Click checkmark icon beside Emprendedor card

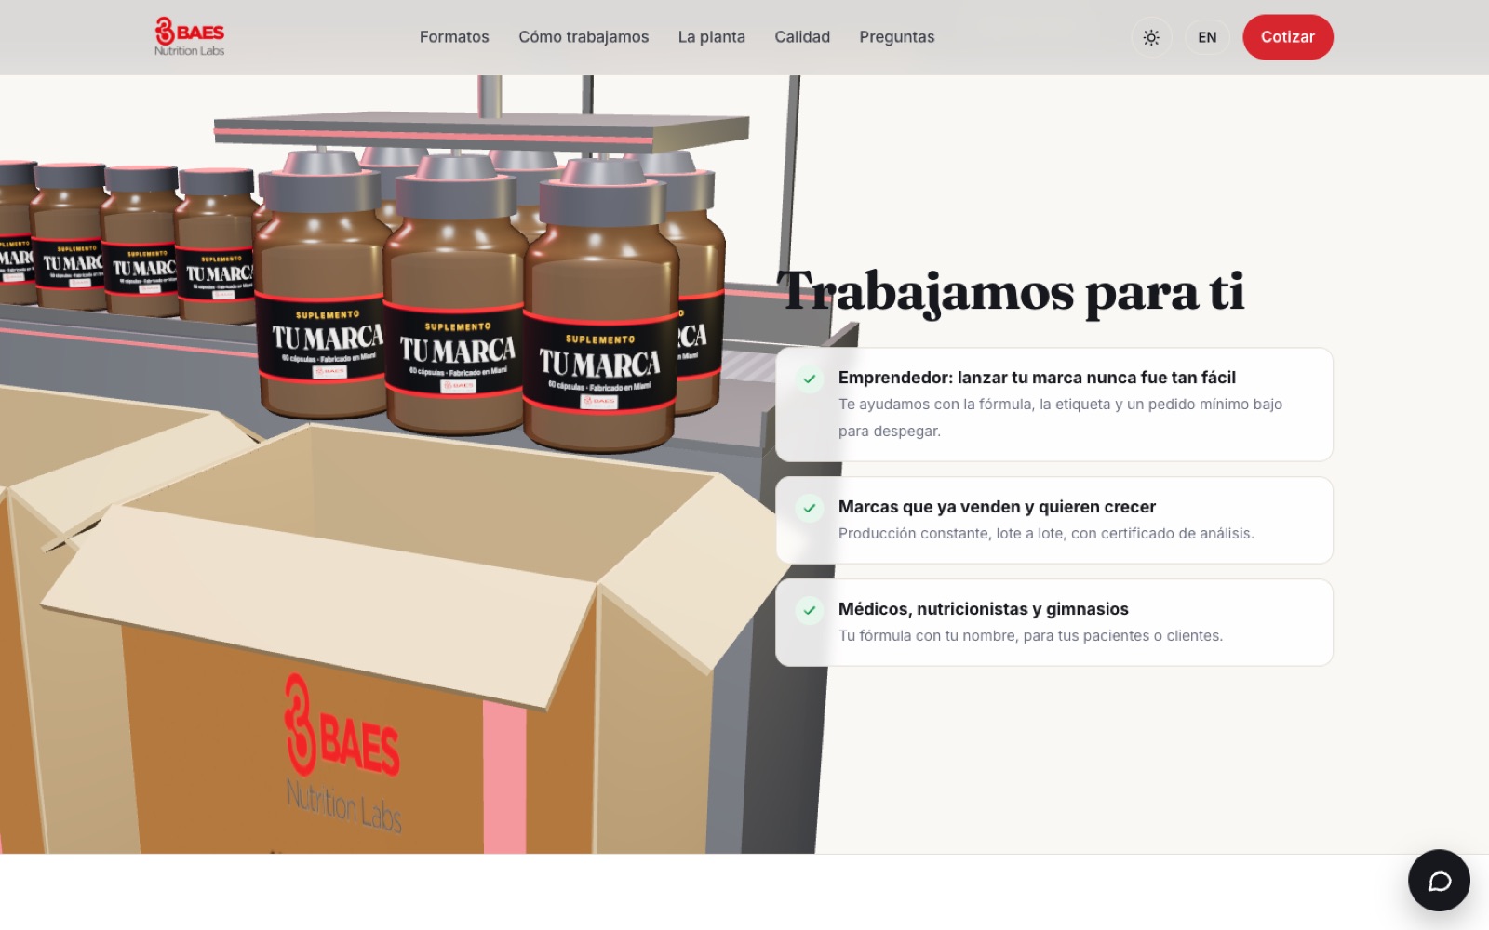click(810, 379)
